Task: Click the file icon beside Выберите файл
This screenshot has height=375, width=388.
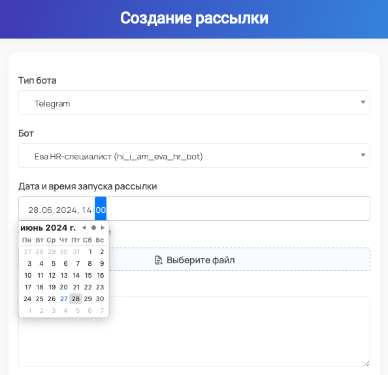Action: pyautogui.click(x=158, y=260)
